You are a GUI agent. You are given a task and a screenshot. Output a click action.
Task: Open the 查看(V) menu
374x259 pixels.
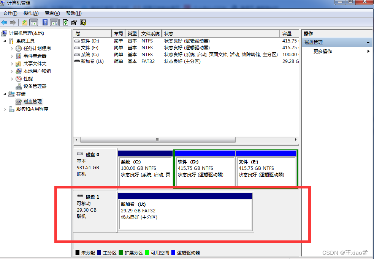point(52,13)
